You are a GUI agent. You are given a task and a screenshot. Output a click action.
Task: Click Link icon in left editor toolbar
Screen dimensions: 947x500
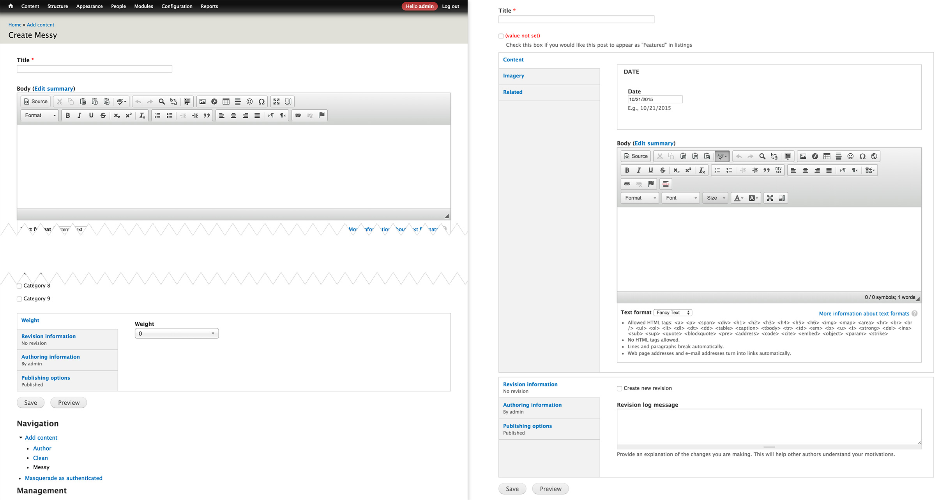coord(298,116)
